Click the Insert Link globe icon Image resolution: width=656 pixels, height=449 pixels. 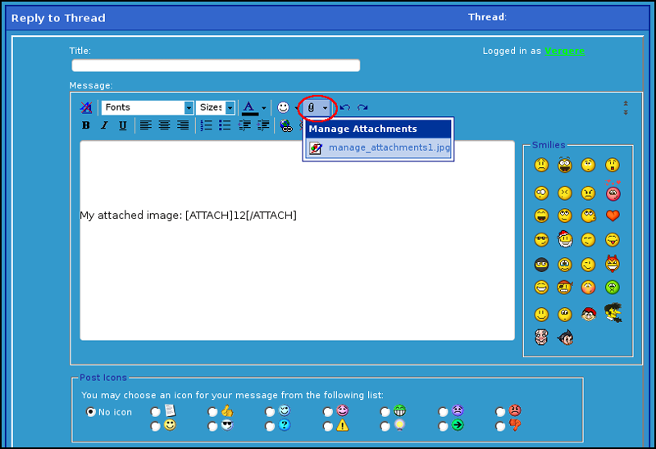(286, 125)
